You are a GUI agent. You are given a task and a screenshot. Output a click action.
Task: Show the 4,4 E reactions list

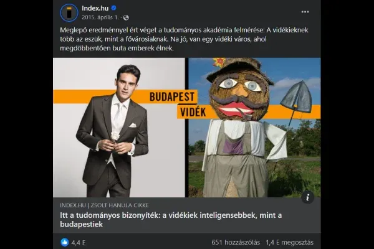point(78,242)
